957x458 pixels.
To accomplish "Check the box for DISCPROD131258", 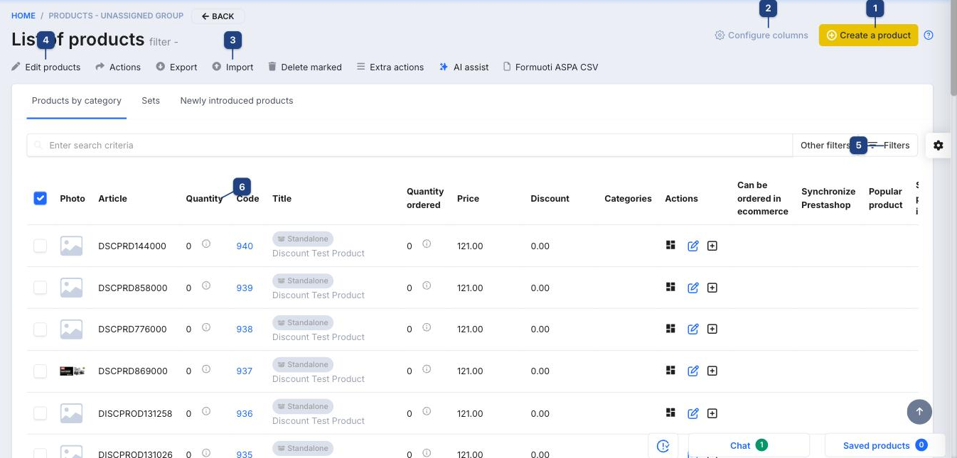I will point(41,413).
